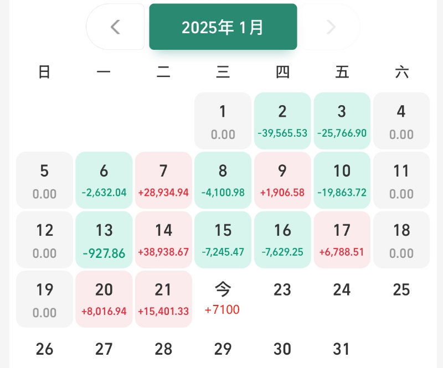443x368 pixels.
Task: Click today's +7100 value
Action: click(223, 310)
